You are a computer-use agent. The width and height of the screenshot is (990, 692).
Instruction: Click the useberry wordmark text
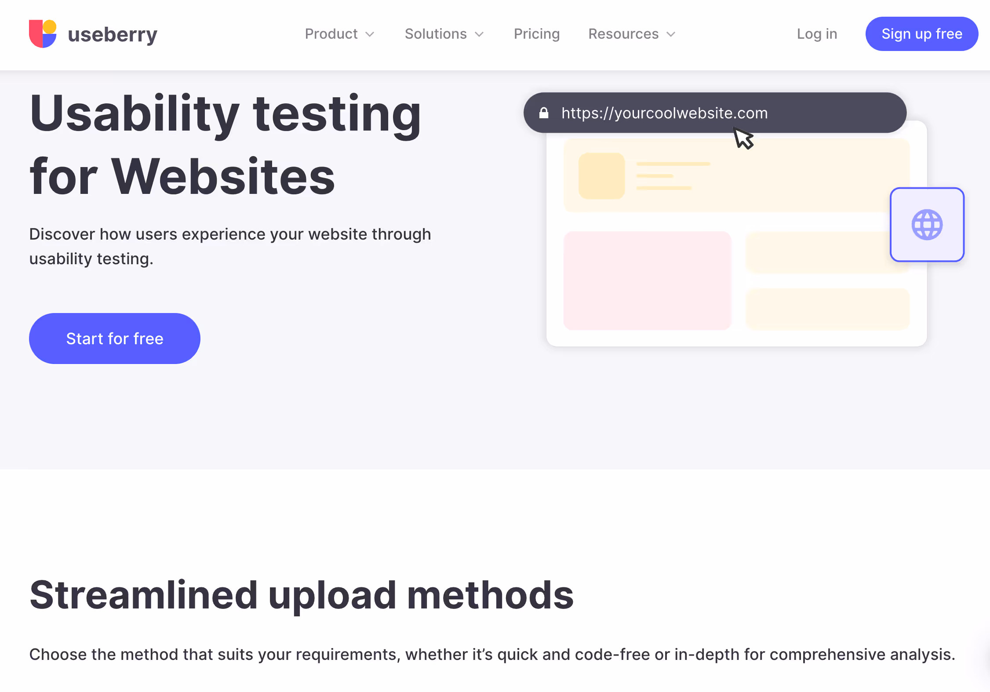click(113, 34)
